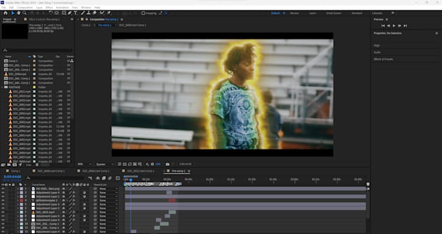Open parent link dropdown for layer 1
The height and width of the screenshot is (234, 442).
(109, 189)
